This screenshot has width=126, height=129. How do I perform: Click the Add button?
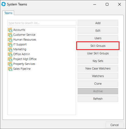[98, 23]
